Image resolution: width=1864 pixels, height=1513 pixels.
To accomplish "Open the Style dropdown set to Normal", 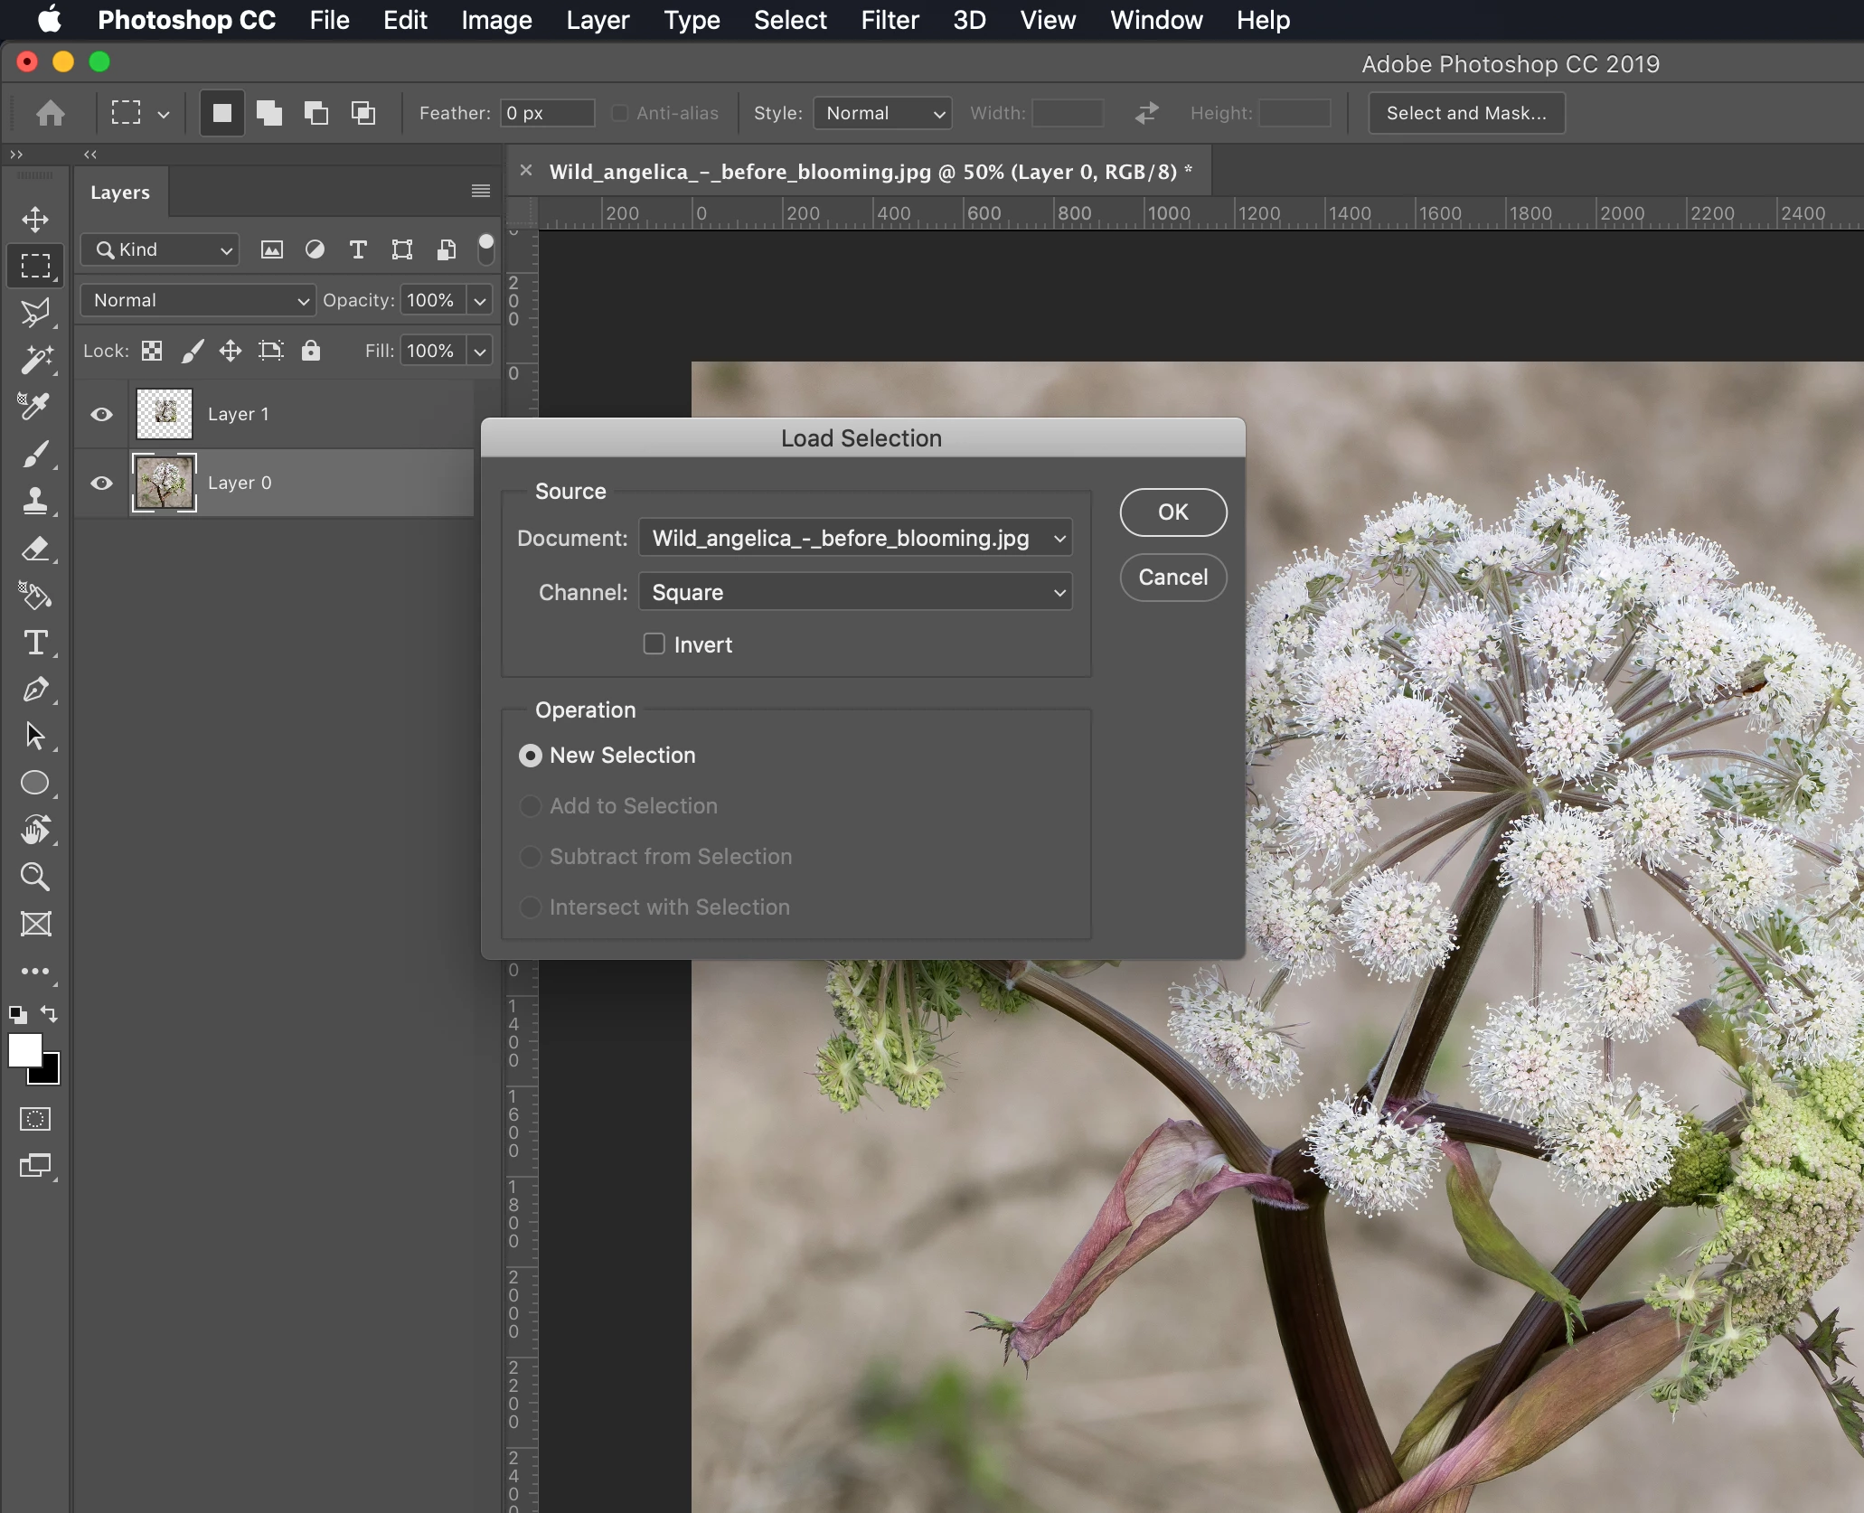I will coord(882,113).
